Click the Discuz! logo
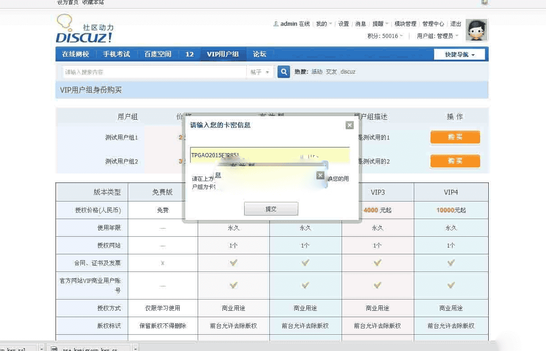This screenshot has height=351, width=546. pyautogui.click(x=84, y=29)
